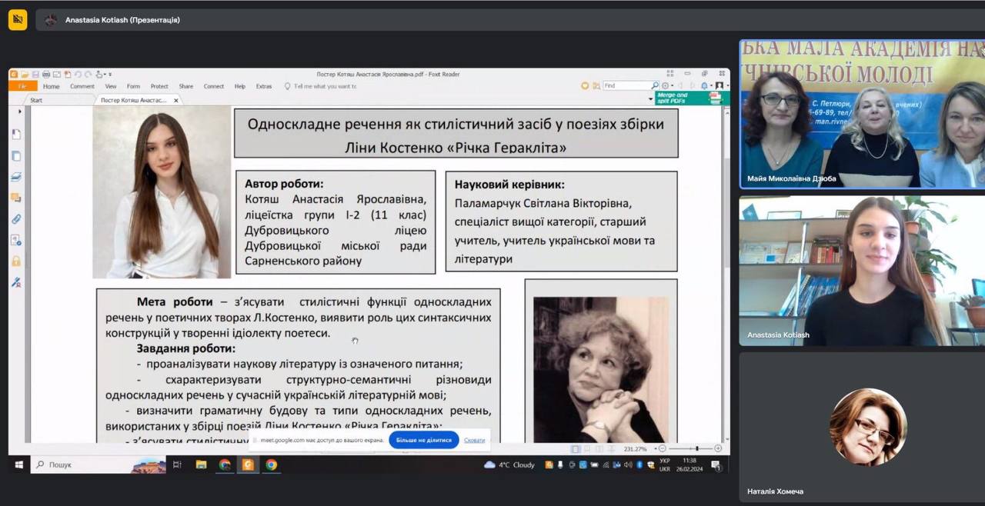Click the Merge and split PDFs banner

click(692, 98)
